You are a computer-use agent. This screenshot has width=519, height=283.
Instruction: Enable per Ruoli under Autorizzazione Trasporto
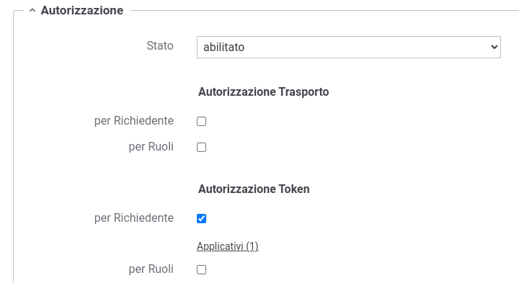point(201,147)
